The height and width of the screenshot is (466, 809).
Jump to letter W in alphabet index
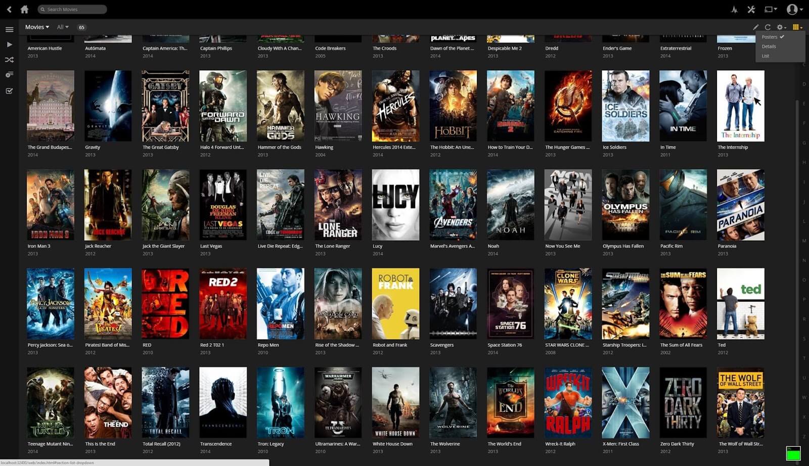pos(804,397)
